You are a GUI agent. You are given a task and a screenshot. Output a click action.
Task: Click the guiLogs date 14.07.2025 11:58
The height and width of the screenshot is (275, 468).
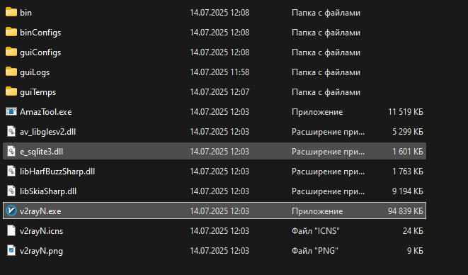pyautogui.click(x=219, y=72)
